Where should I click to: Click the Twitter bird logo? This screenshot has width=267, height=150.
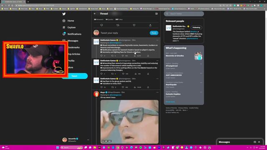(x=64, y=14)
